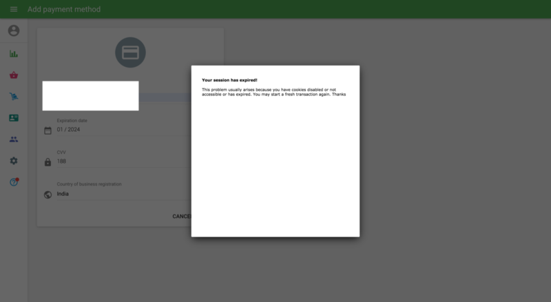Open the Country of business registration dropdown
Viewport: 551px width, 302px height.
coord(117,194)
